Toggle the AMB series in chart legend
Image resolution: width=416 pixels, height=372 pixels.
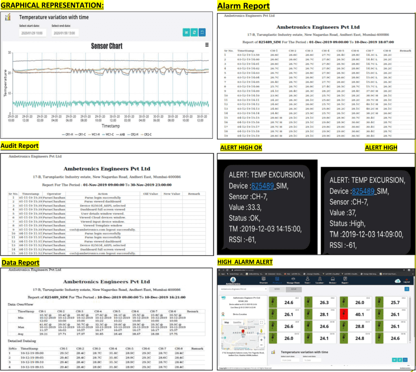coord(121,134)
